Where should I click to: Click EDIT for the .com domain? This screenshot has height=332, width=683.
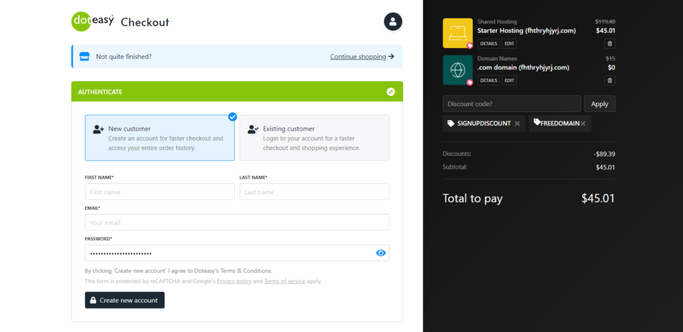click(509, 81)
